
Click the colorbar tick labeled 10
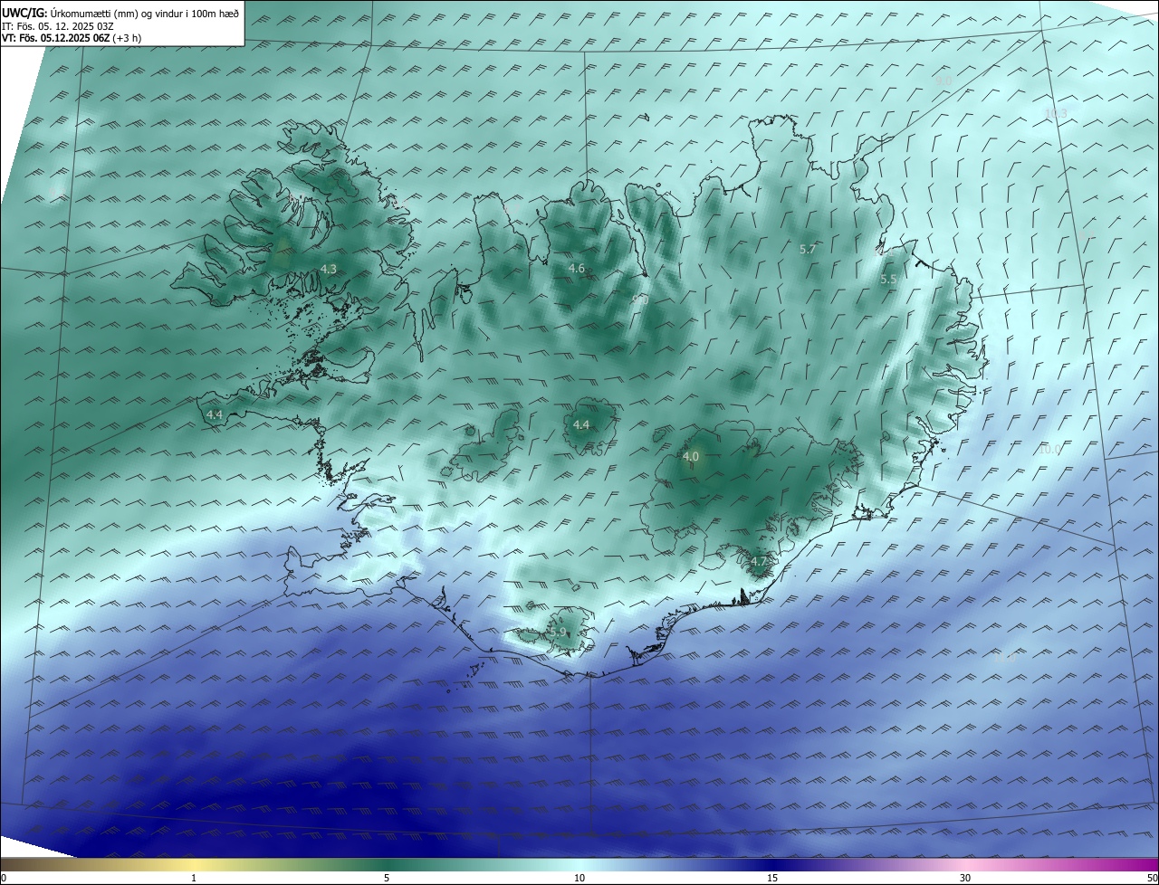[579, 878]
